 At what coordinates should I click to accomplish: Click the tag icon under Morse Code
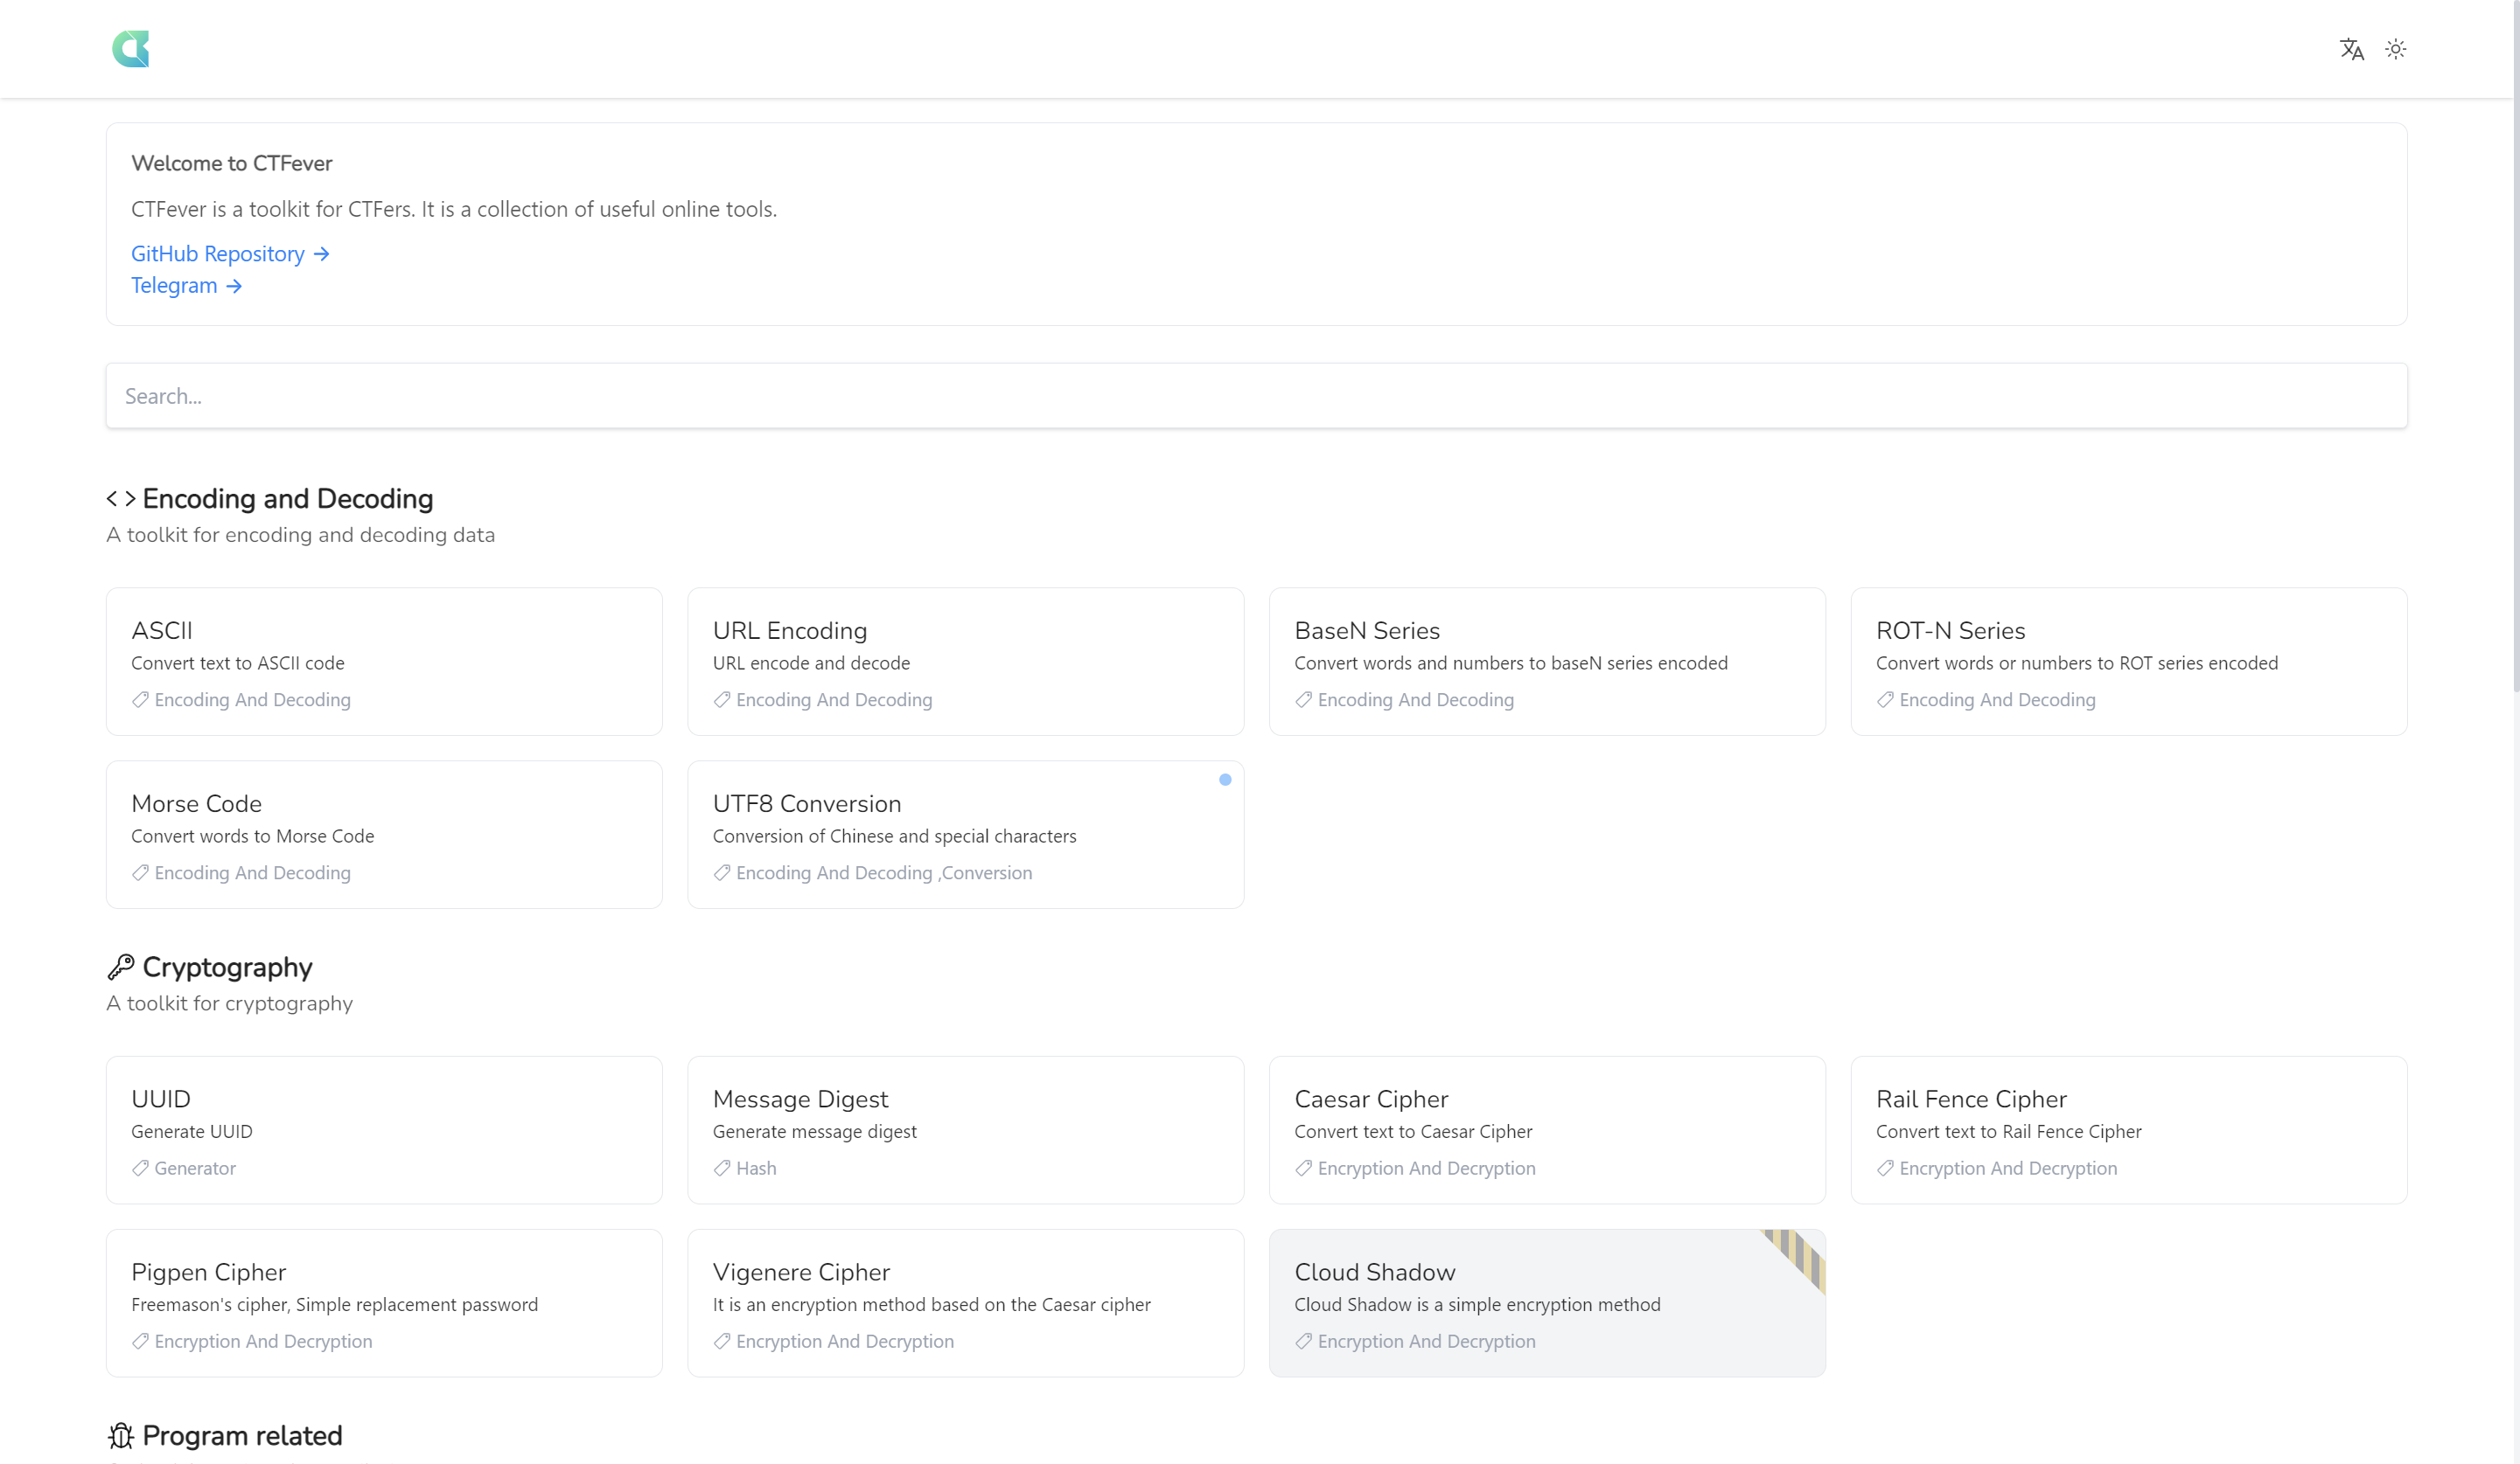140,872
